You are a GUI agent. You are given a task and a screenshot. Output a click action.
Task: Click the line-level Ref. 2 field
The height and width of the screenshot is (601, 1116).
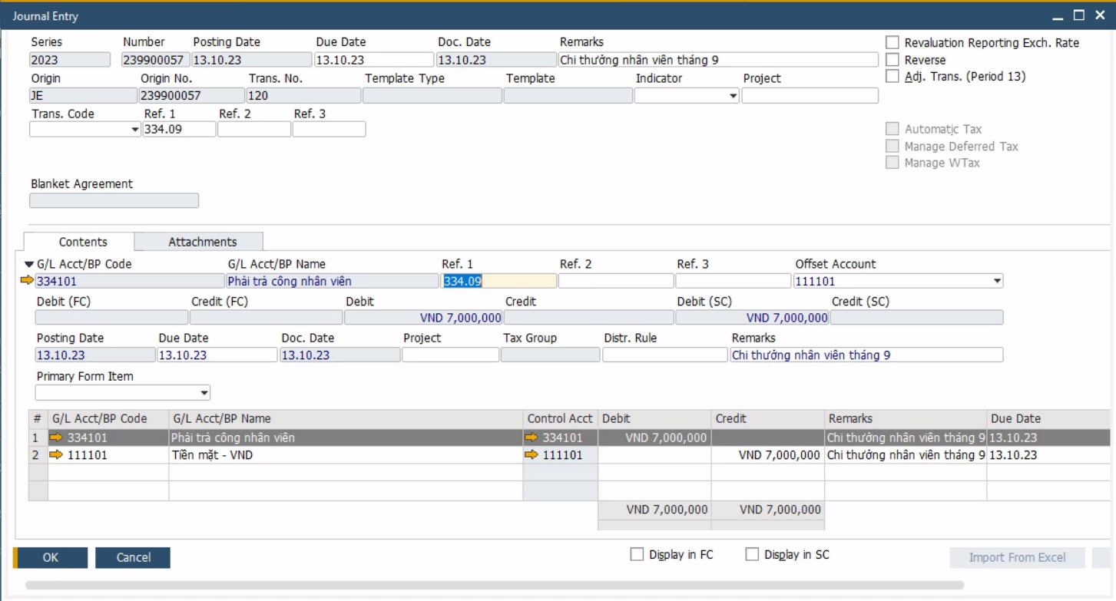(616, 282)
